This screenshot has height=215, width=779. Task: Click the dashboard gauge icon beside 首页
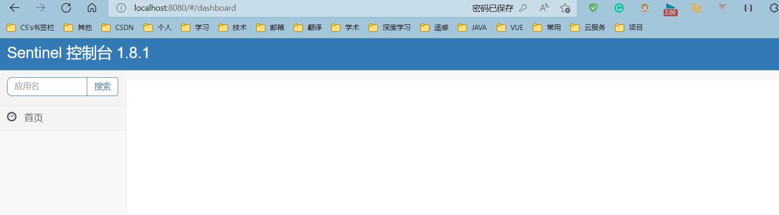click(12, 117)
